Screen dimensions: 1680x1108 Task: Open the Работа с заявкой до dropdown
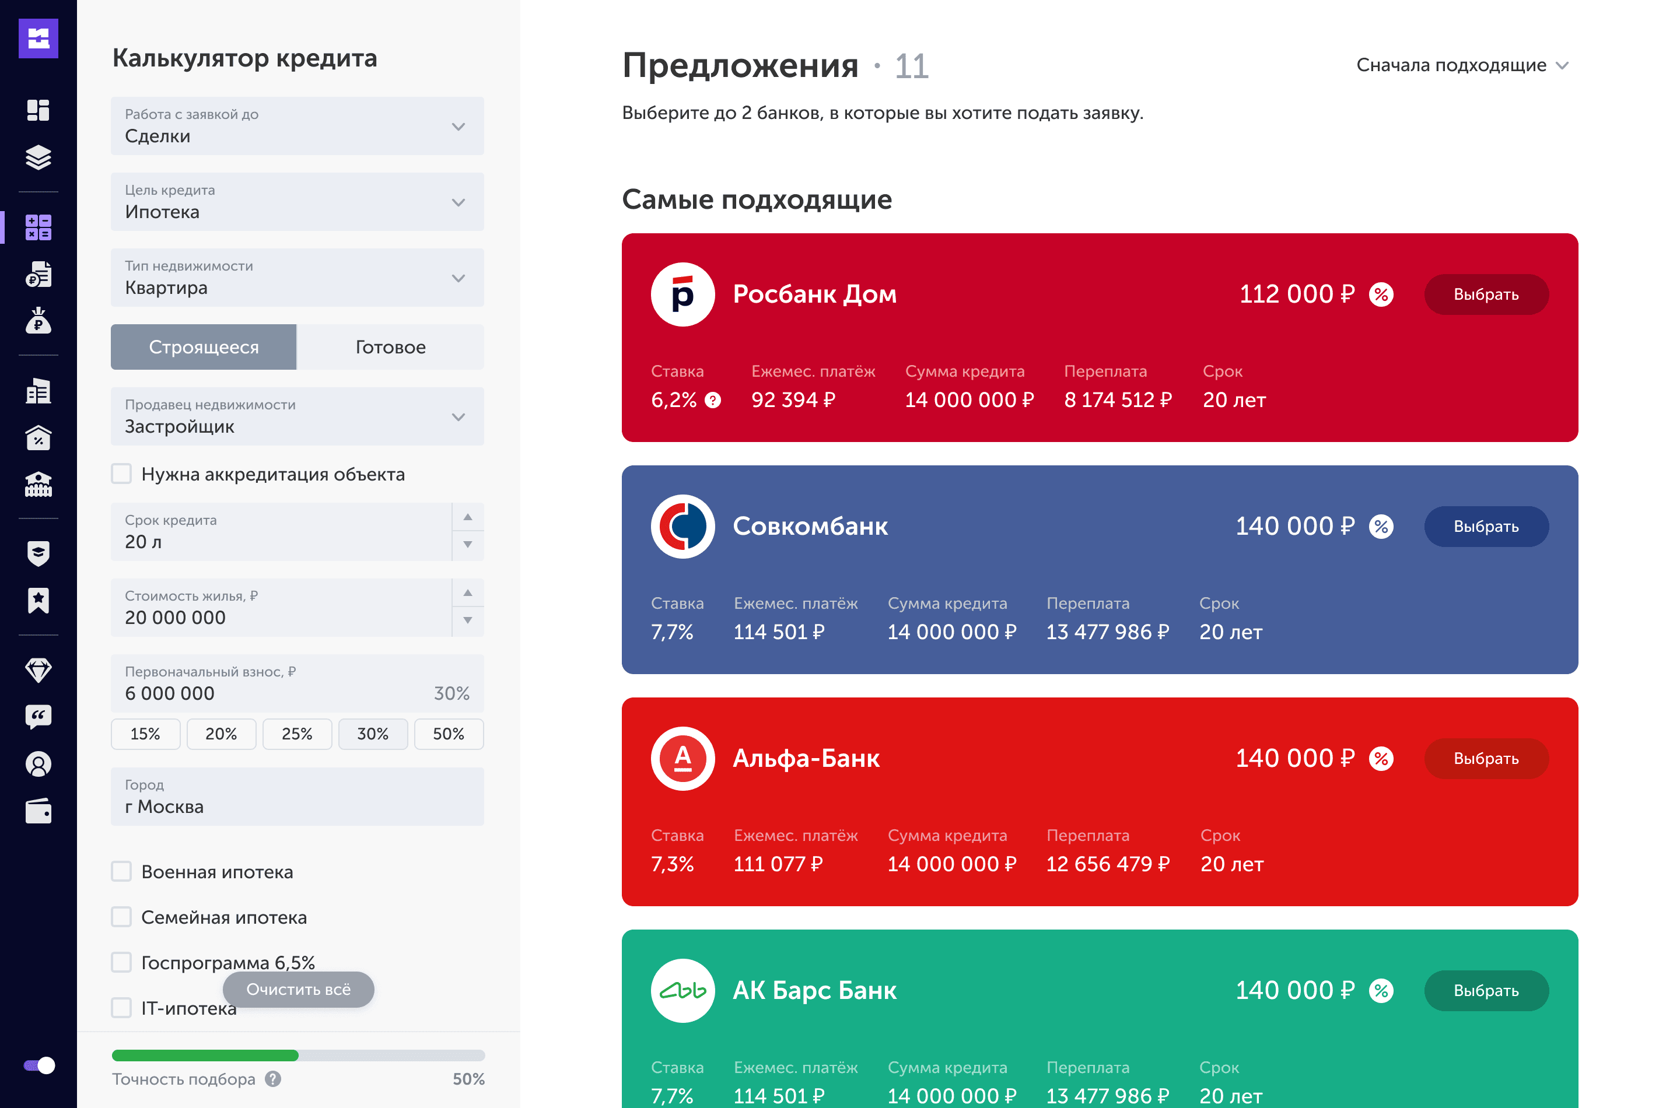297,126
